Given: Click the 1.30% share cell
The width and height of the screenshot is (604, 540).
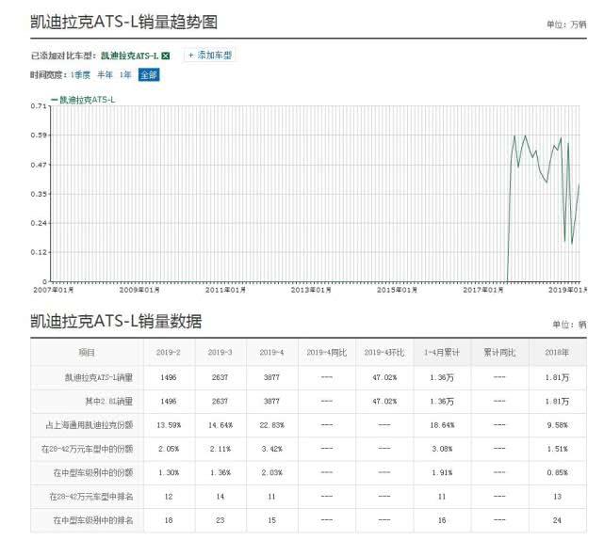Looking at the screenshot, I should pos(169,472).
